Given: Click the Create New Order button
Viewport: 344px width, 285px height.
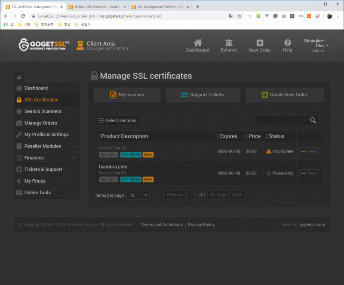Looking at the screenshot, I should point(284,95).
